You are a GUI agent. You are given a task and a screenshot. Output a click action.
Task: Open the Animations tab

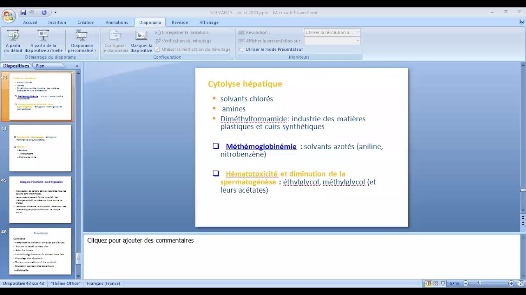tap(117, 23)
